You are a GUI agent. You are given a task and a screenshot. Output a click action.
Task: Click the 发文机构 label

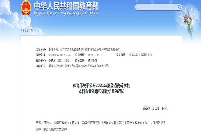pyautogui.click(x=121, y=55)
